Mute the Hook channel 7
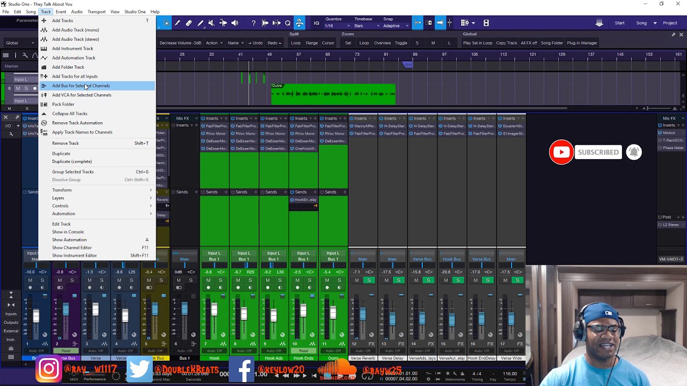Image resolution: width=687 pixels, height=386 pixels. tap(208, 280)
